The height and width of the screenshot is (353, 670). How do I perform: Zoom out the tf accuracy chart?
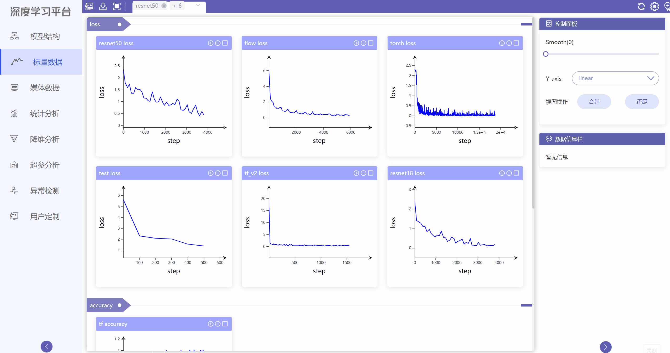(218, 324)
